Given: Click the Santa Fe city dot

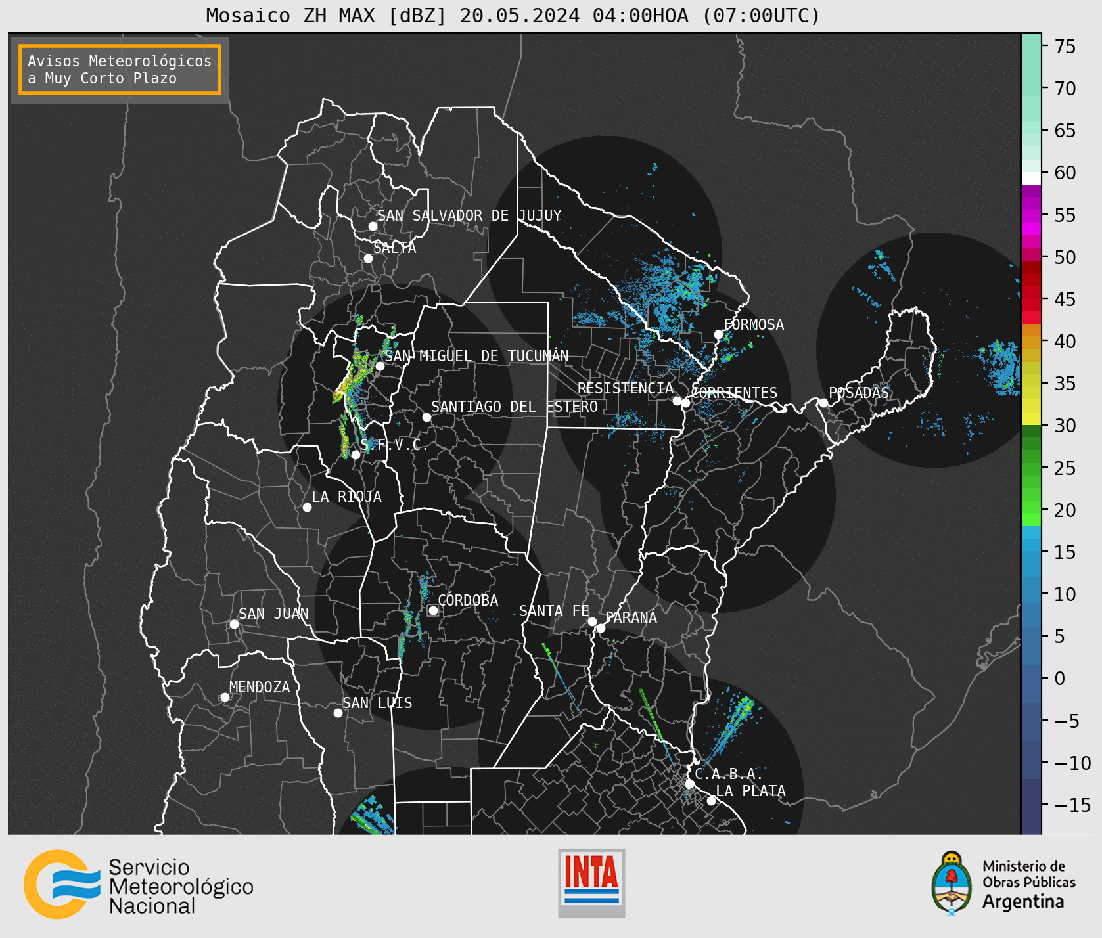Looking at the screenshot, I should point(592,621).
